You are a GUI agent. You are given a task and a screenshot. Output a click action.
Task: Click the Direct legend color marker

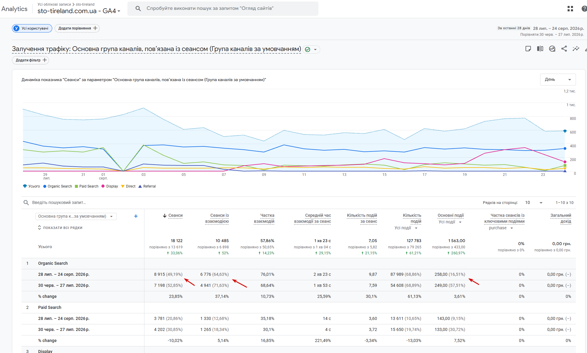click(123, 186)
